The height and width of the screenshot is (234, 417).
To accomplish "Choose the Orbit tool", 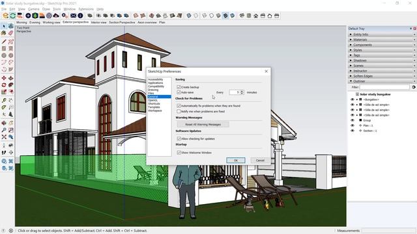I will click(x=4, y=123).
